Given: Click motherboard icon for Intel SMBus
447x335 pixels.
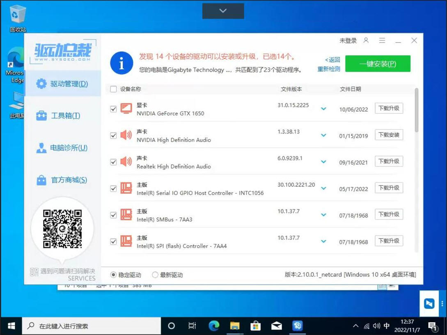Looking at the screenshot, I should (126, 215).
